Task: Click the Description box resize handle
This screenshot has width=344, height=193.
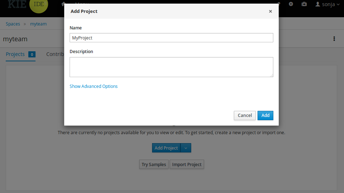Action: 272,75
